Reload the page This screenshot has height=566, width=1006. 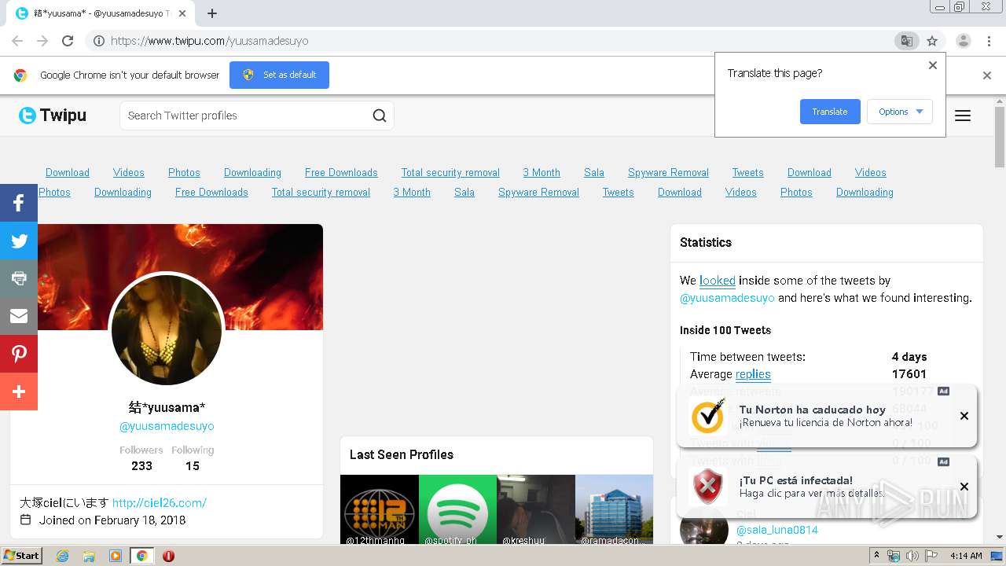[x=68, y=41]
